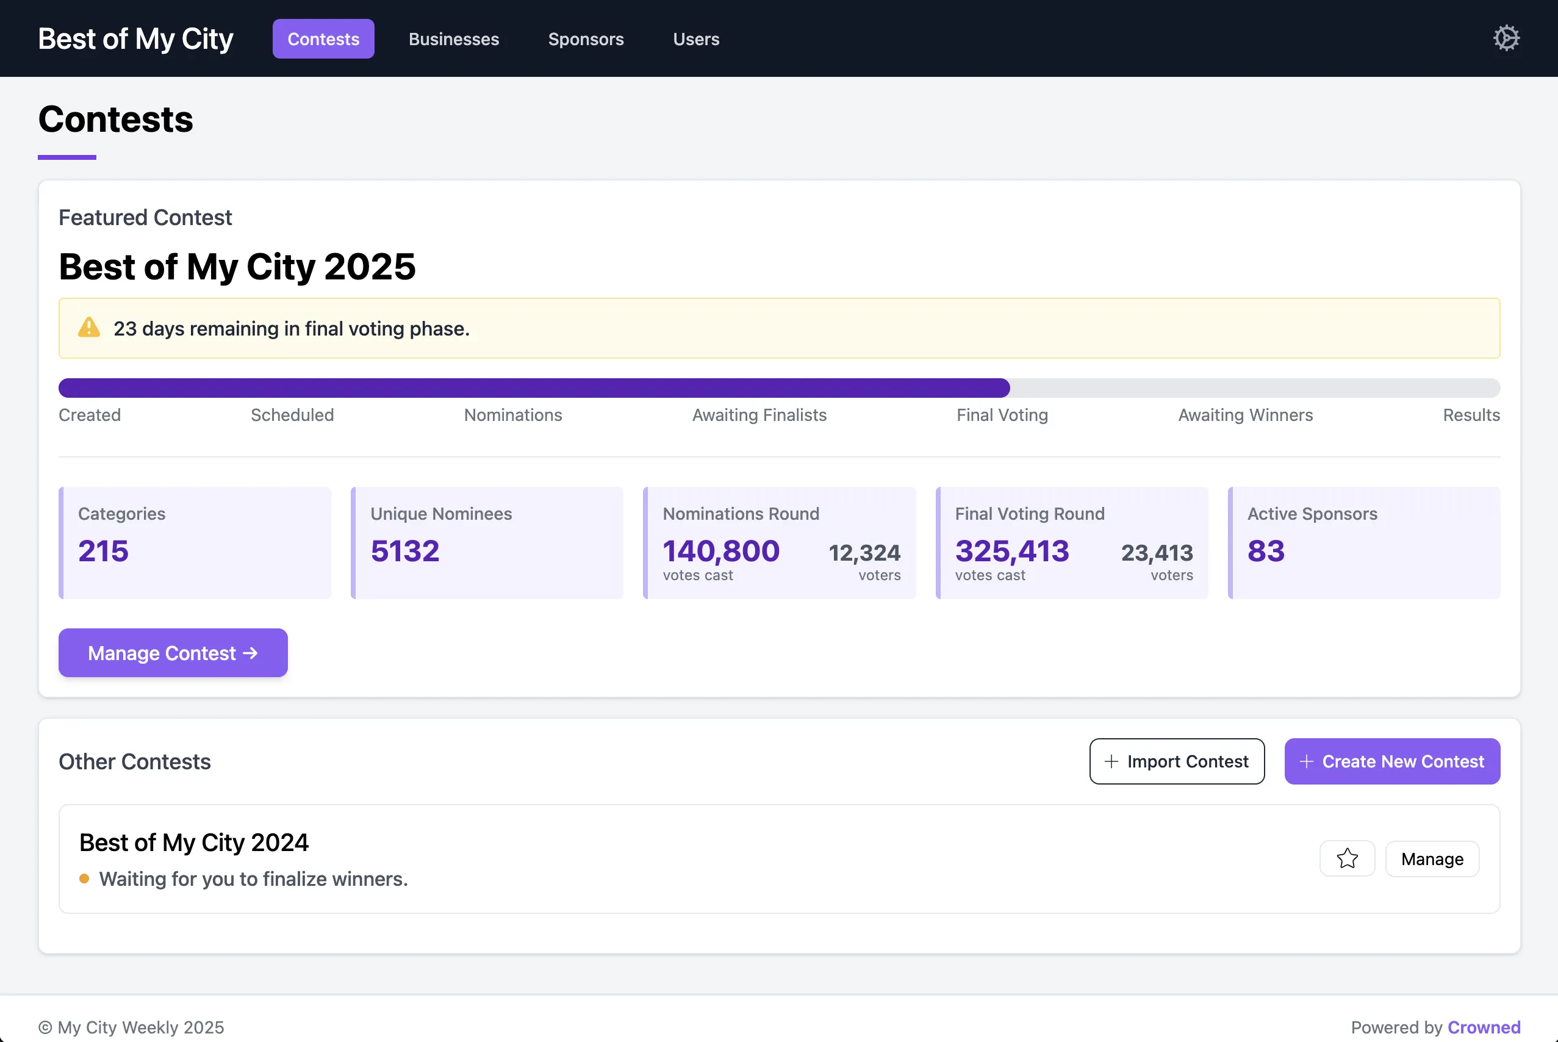Image resolution: width=1558 pixels, height=1042 pixels.
Task: Click the Final Voting Round stat card
Action: click(1072, 543)
